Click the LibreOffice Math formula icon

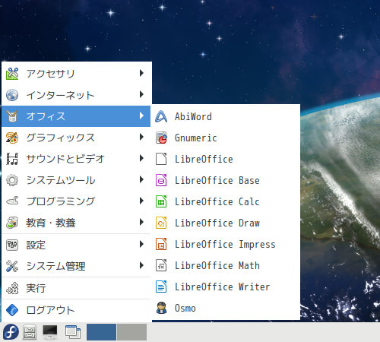(161, 265)
